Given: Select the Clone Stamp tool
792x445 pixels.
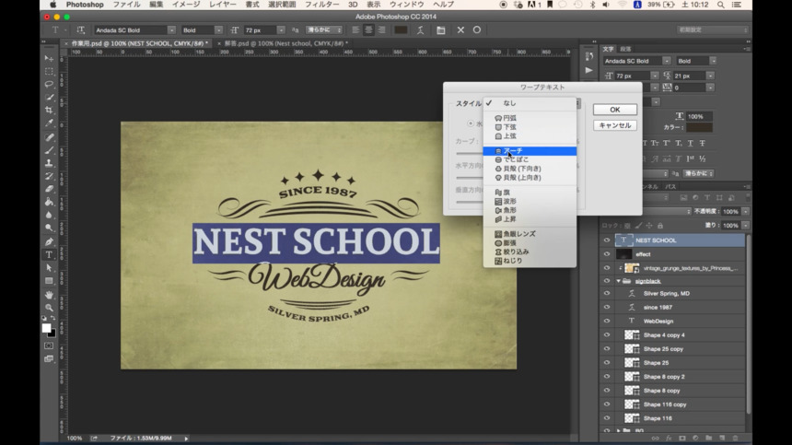Looking at the screenshot, I should (x=49, y=163).
